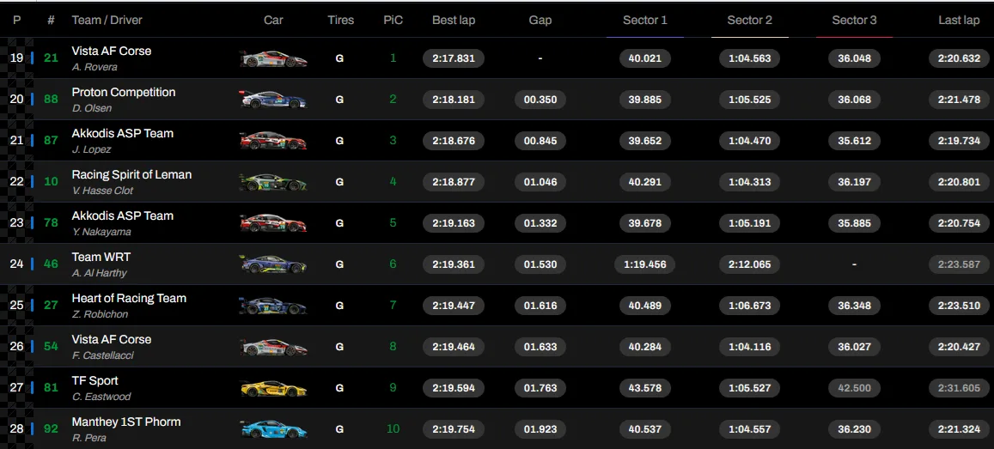Select best lap time 2:18.676
Viewport: 994px width, 449px height.
(454, 141)
